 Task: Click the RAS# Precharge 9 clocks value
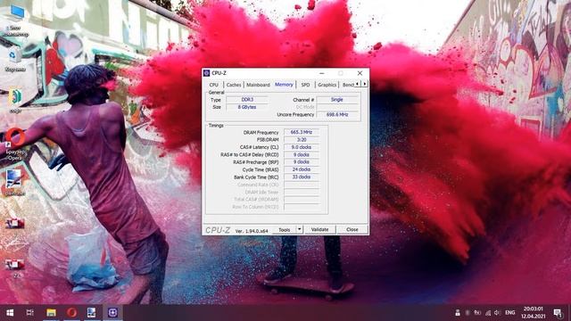click(x=302, y=162)
